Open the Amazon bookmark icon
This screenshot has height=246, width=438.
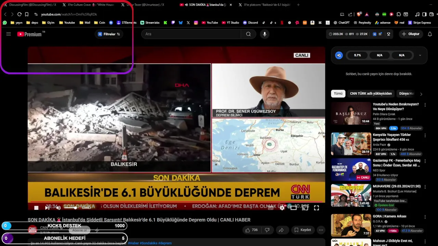(312, 23)
